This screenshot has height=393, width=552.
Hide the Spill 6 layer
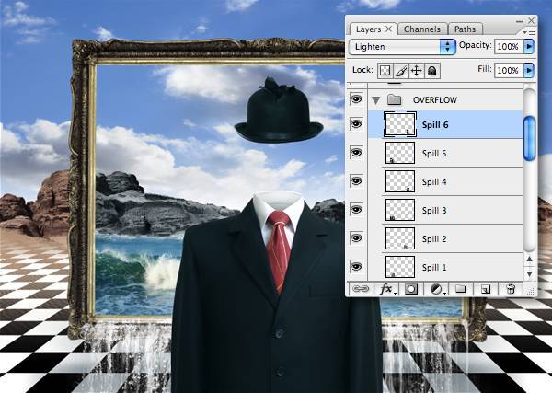coord(357,124)
